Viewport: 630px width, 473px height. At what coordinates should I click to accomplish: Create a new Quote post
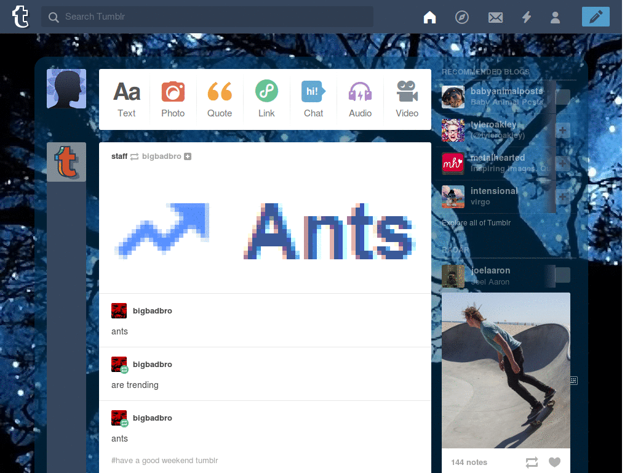tap(220, 99)
